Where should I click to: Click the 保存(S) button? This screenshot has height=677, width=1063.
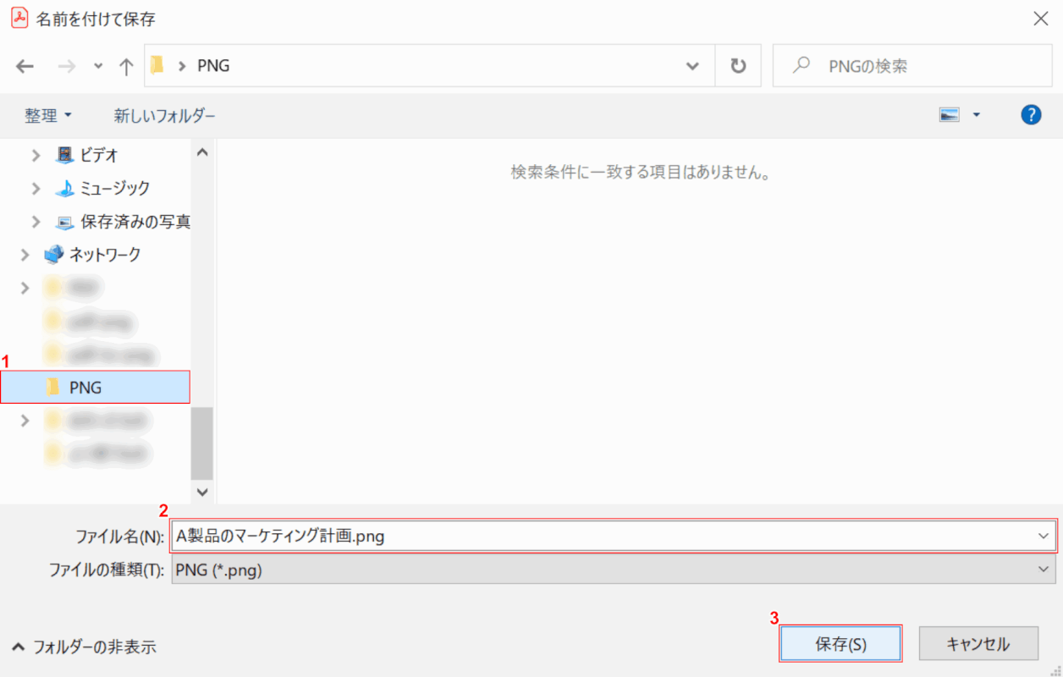point(840,644)
